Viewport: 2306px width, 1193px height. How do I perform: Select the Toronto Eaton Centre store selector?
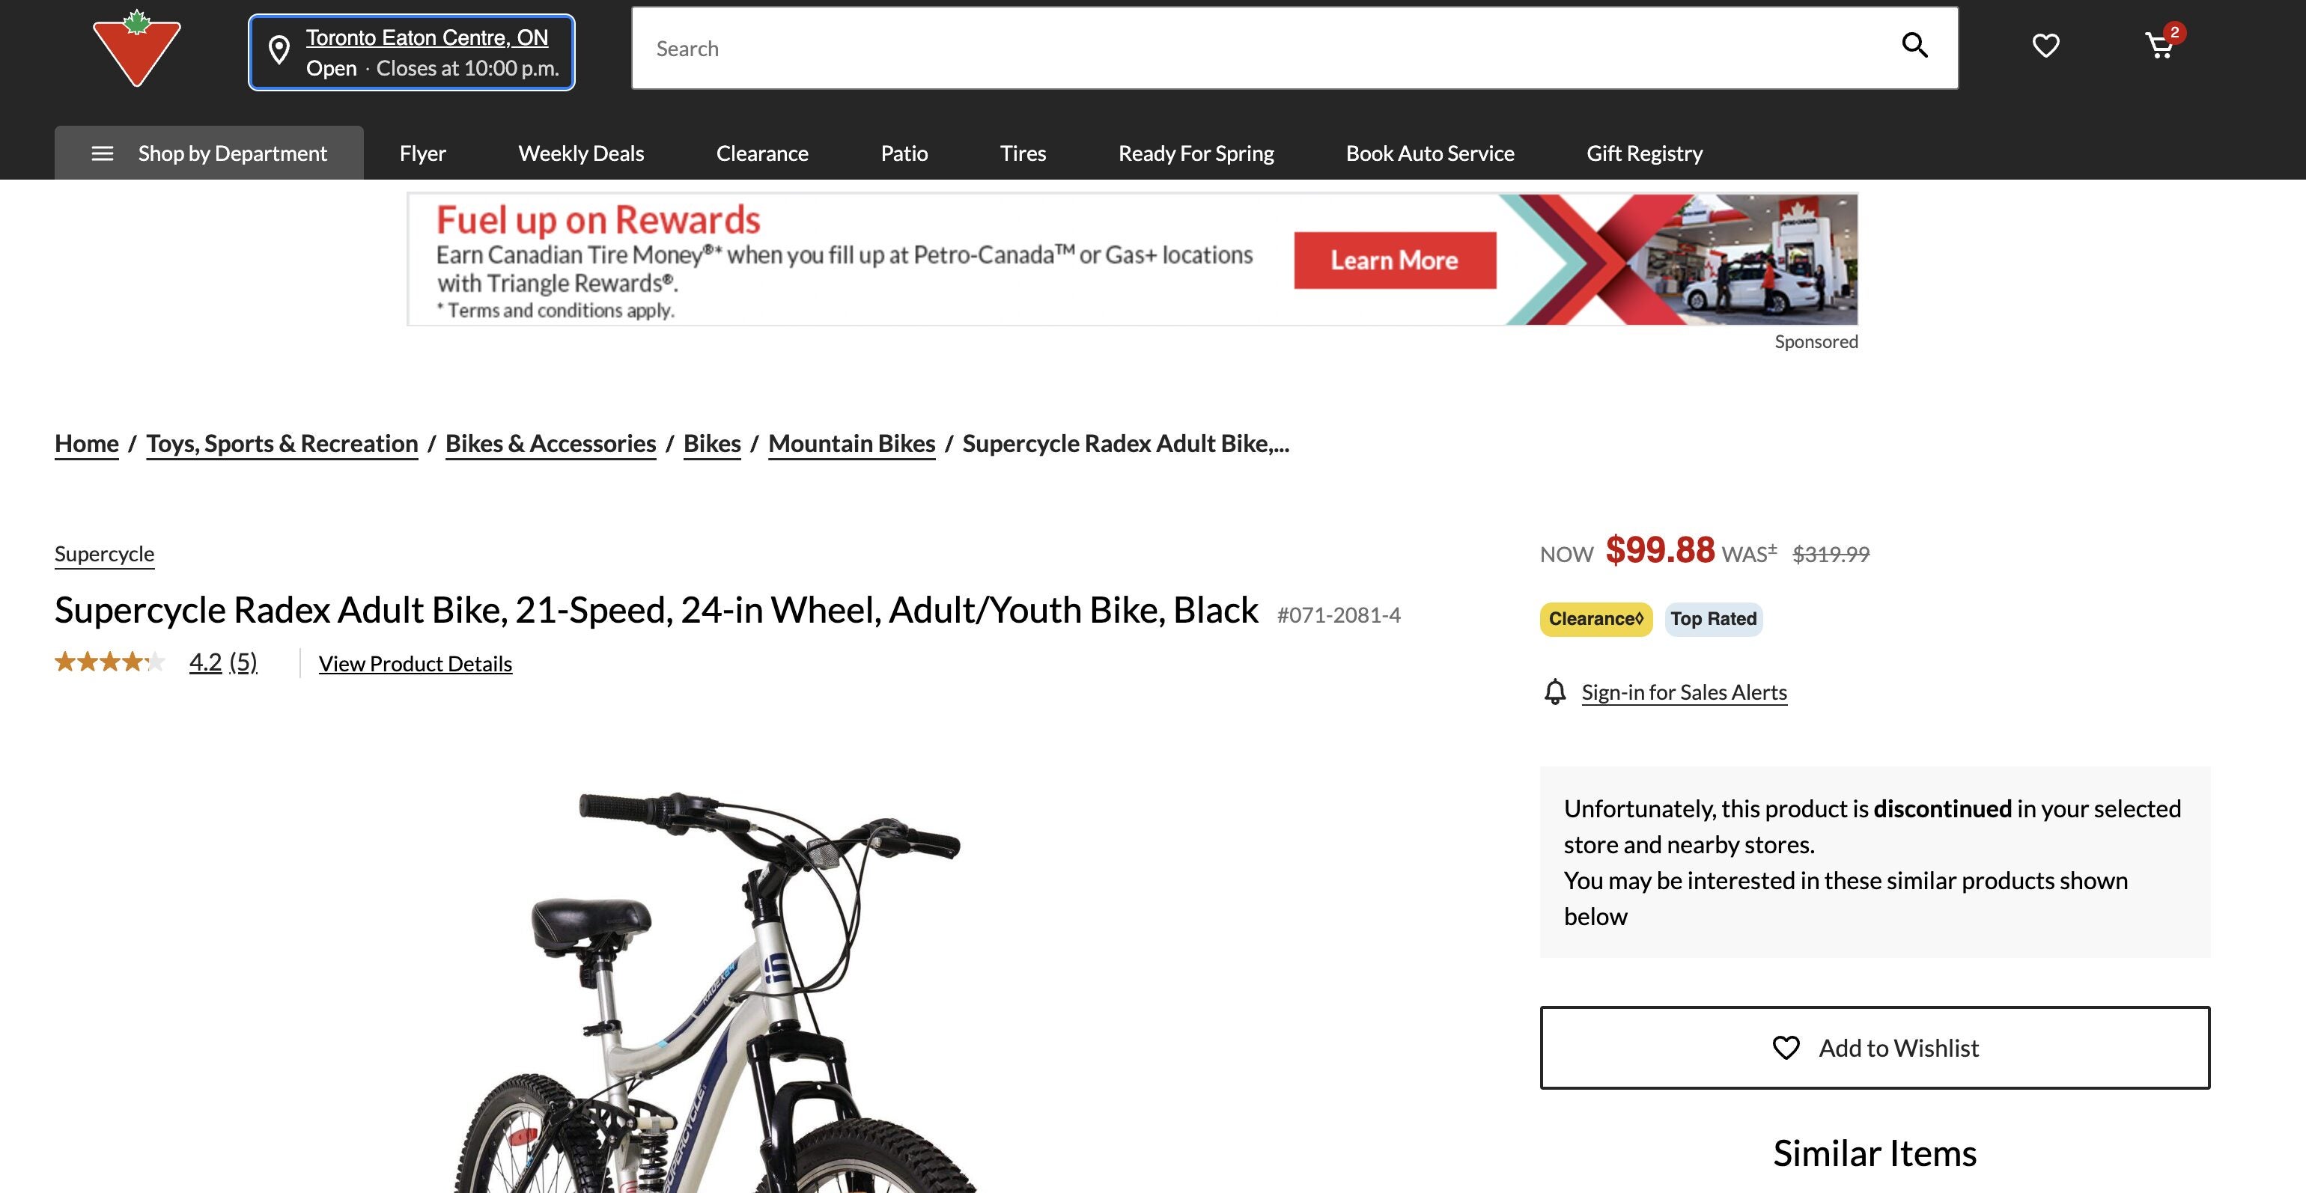coord(412,53)
